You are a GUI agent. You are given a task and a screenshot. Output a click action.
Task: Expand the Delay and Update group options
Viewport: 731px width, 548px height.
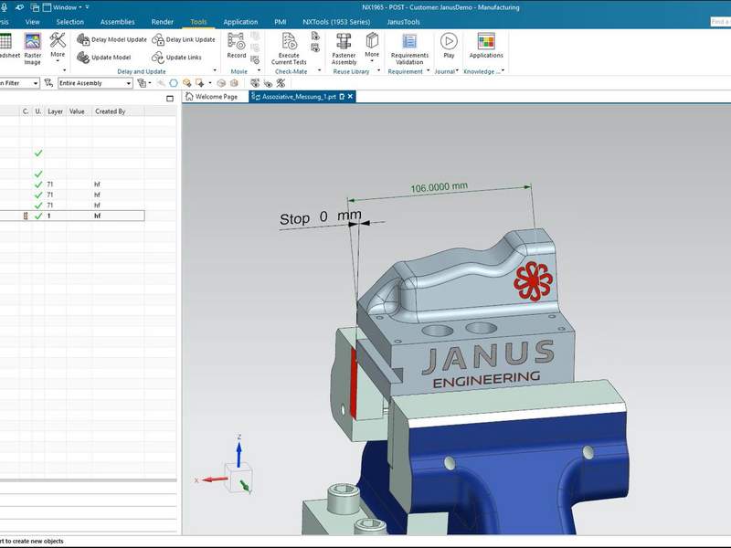tap(215, 71)
